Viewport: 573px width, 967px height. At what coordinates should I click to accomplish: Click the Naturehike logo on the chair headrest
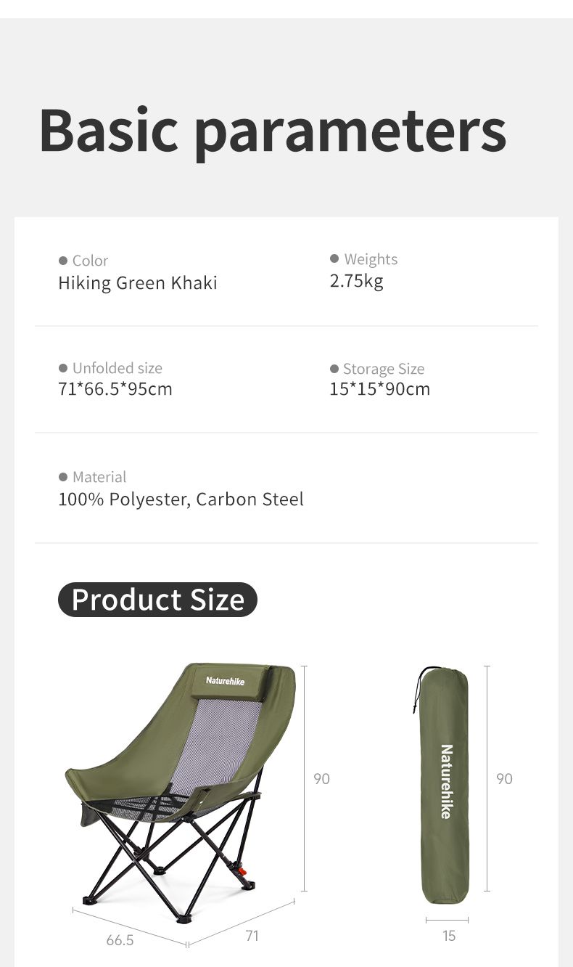[225, 681]
